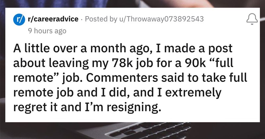Image resolution: width=265 pixels, height=139 pixels.
Task: Click the word "leaving" in the post title
Action: pyautogui.click(x=76, y=63)
